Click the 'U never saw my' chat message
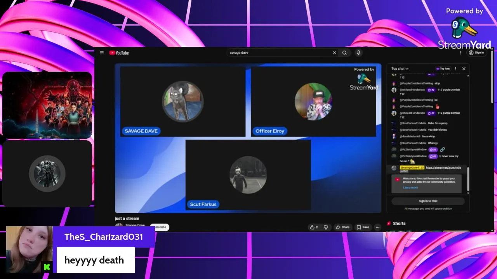The width and height of the screenshot is (497, 279). pos(449,156)
